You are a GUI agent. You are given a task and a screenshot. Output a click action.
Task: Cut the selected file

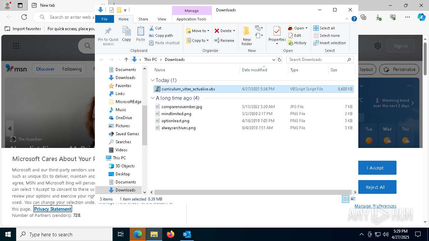155,28
